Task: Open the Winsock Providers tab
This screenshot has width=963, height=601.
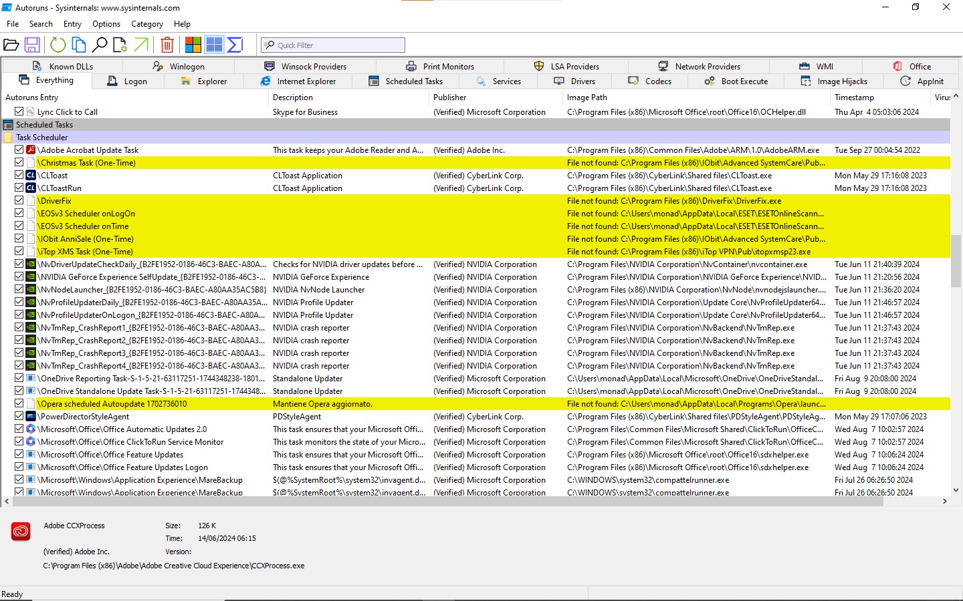Action: 306,67
